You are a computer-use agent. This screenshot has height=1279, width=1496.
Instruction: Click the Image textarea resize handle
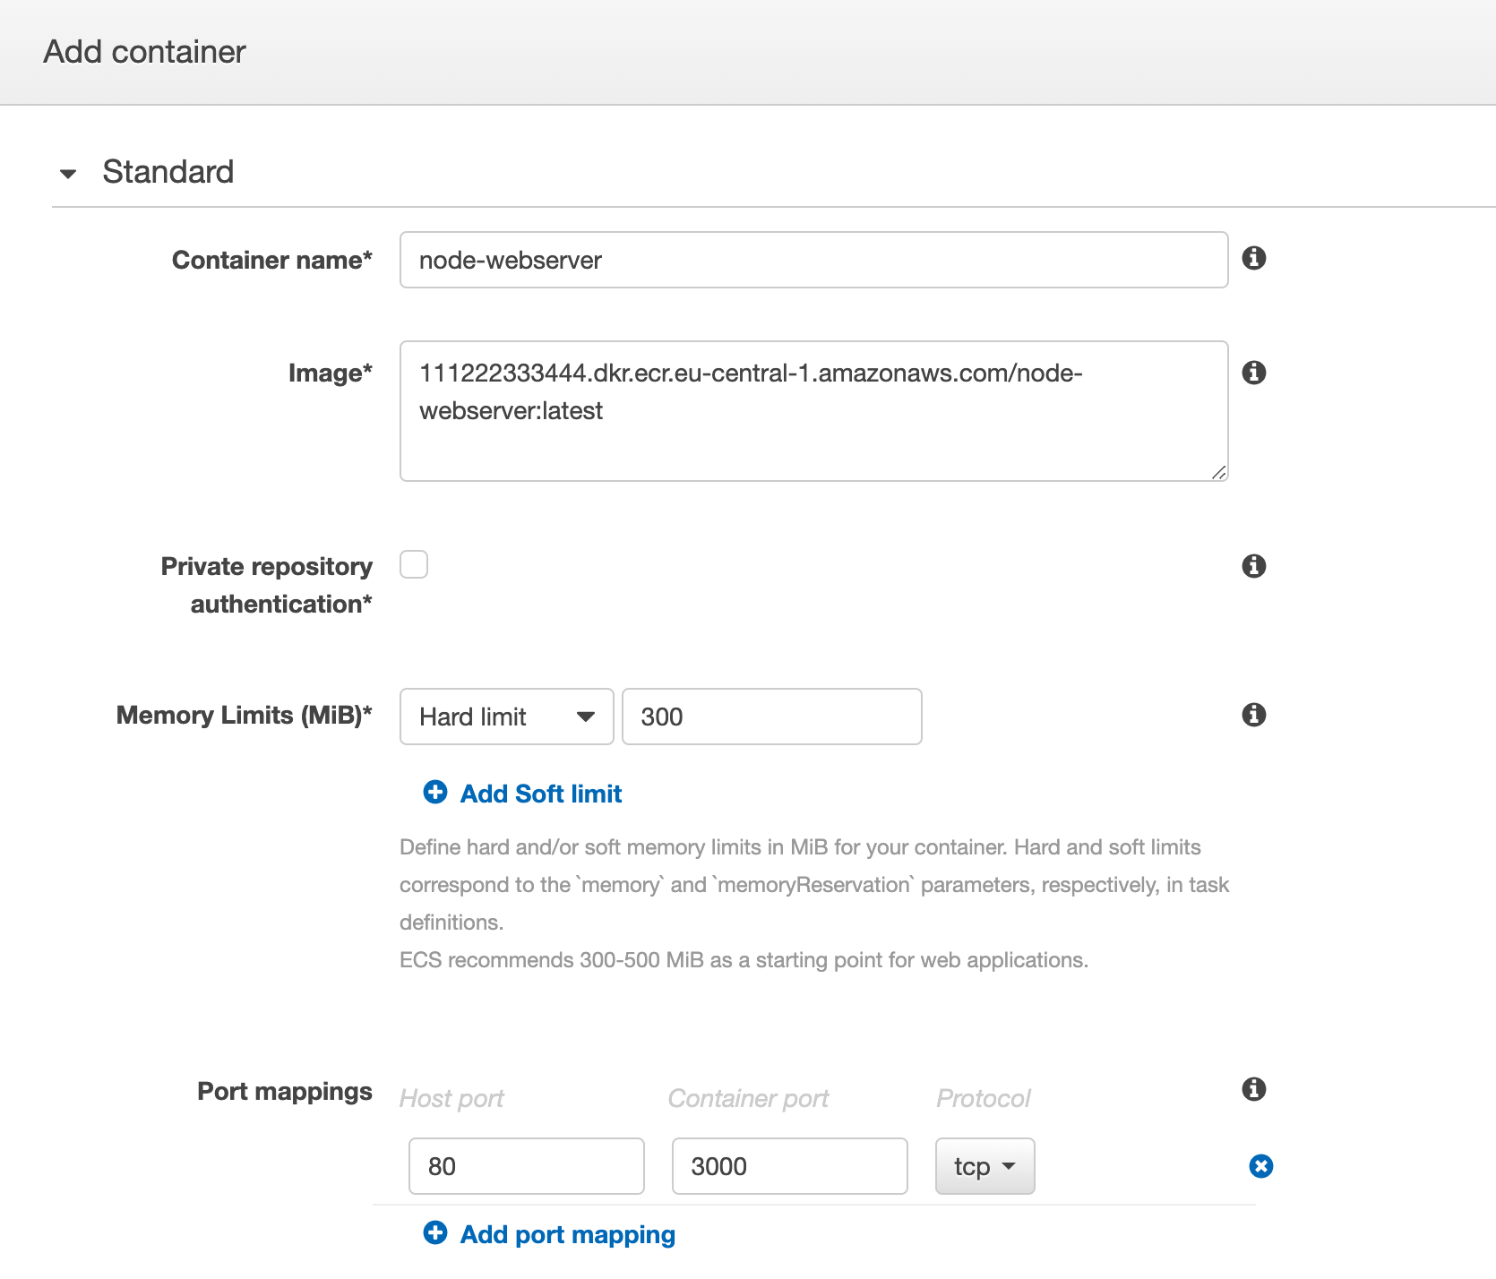(1219, 473)
